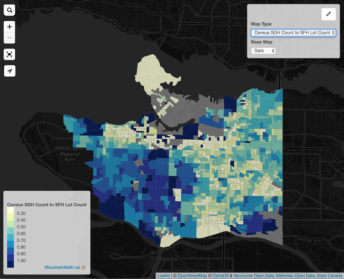Screen dimensions: 344x279
Task: Click the 0.50 legend value
Action: [x=21, y=227]
